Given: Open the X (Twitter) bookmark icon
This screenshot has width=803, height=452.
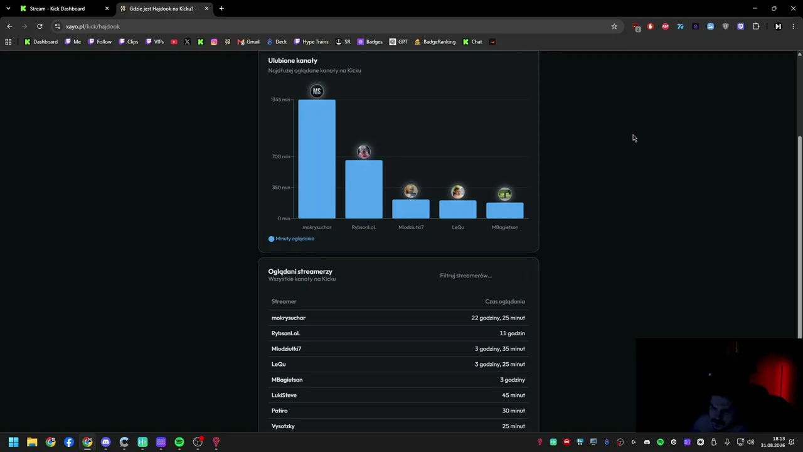Looking at the screenshot, I should pos(187,42).
